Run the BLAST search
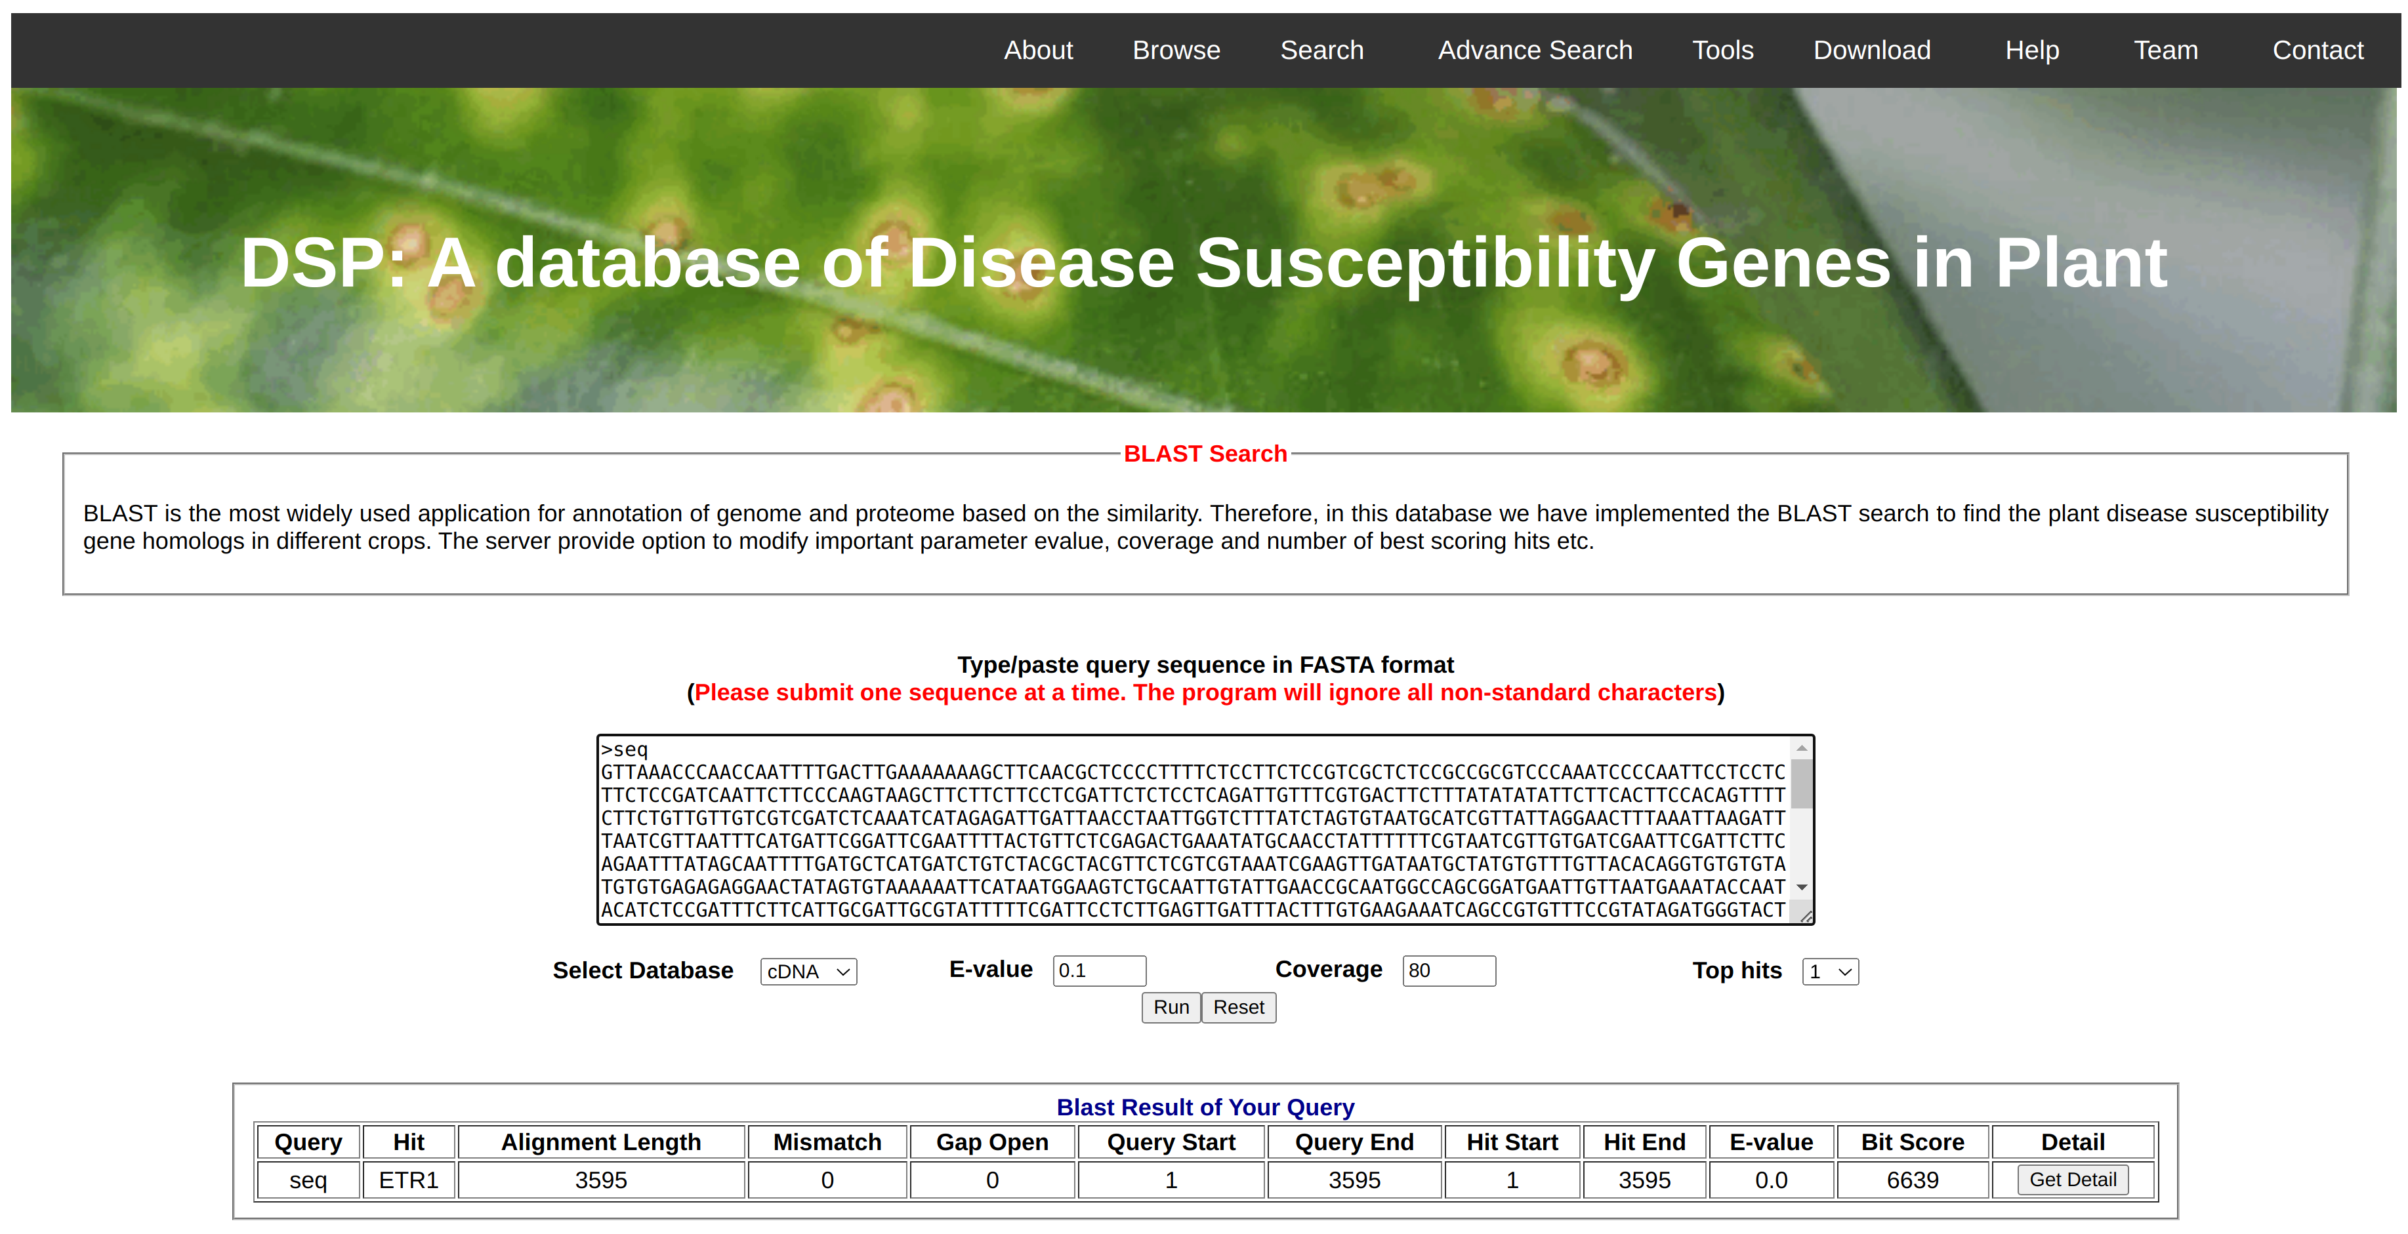The width and height of the screenshot is (2408, 1234). point(1171,1007)
